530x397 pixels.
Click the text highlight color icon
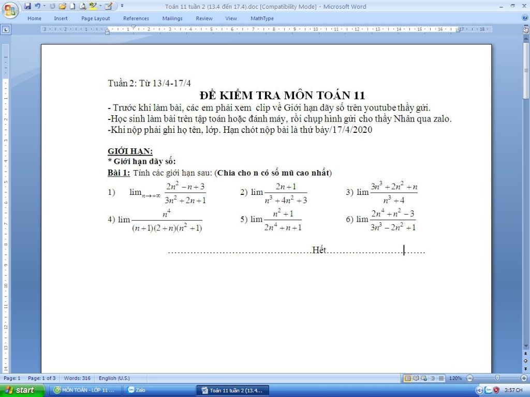(x=92, y=6)
